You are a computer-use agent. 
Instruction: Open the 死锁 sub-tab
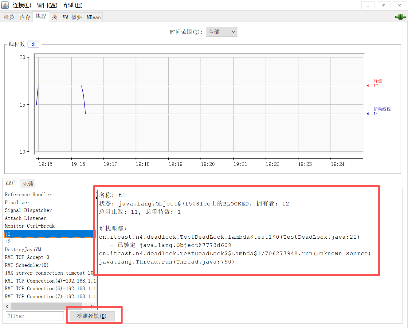point(28,184)
